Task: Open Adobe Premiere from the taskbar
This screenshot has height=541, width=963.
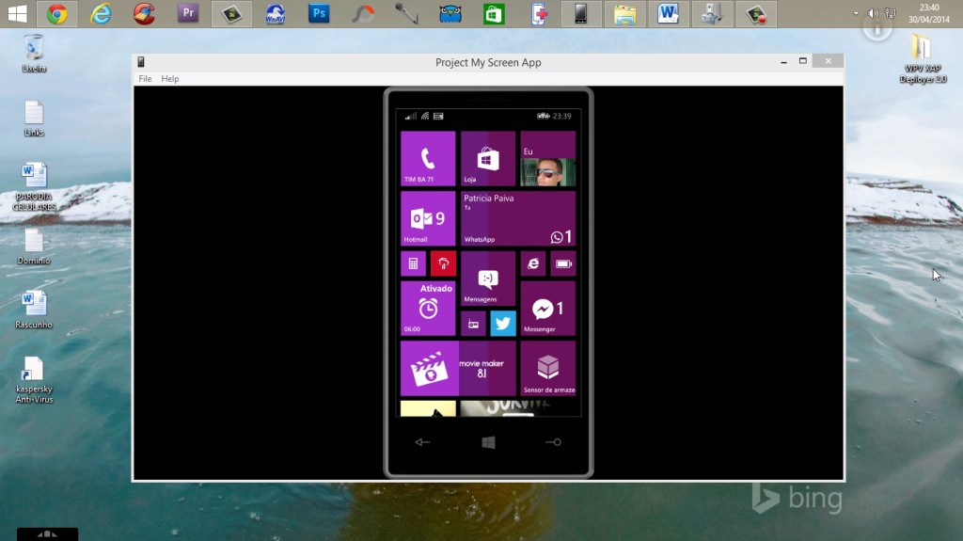Action: click(x=188, y=13)
